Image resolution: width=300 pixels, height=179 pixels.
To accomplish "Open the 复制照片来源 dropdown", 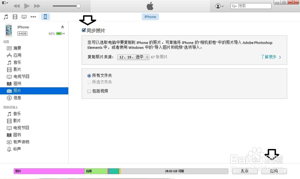I will click(133, 57).
